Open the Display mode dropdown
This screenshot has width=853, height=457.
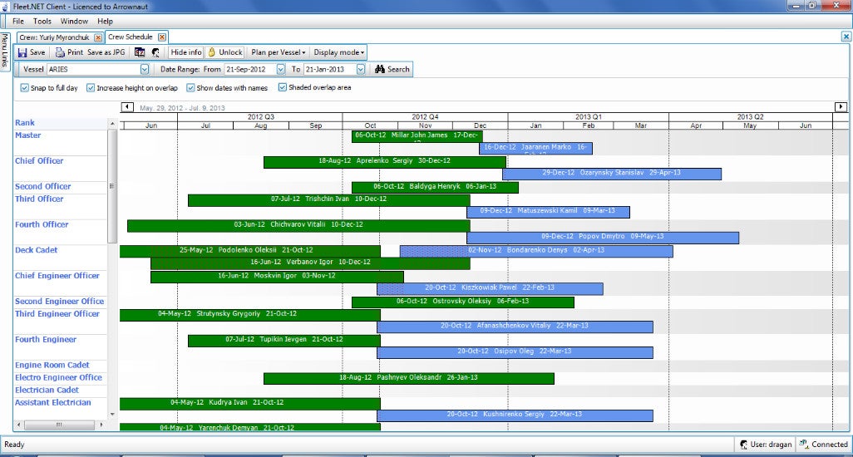click(x=339, y=52)
